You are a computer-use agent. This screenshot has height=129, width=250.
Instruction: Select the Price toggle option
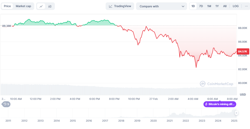coord(7,6)
